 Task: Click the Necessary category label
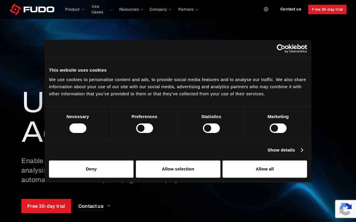coord(78,117)
